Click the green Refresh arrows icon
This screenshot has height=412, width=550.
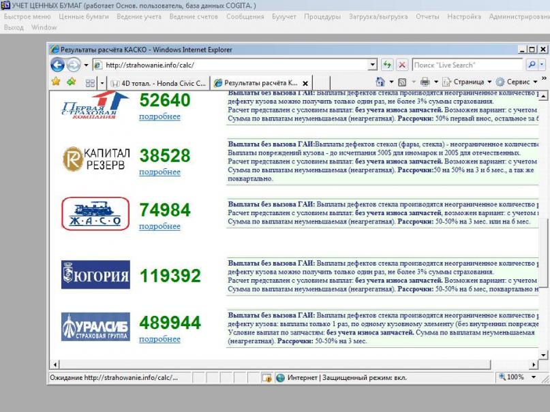[387, 65]
